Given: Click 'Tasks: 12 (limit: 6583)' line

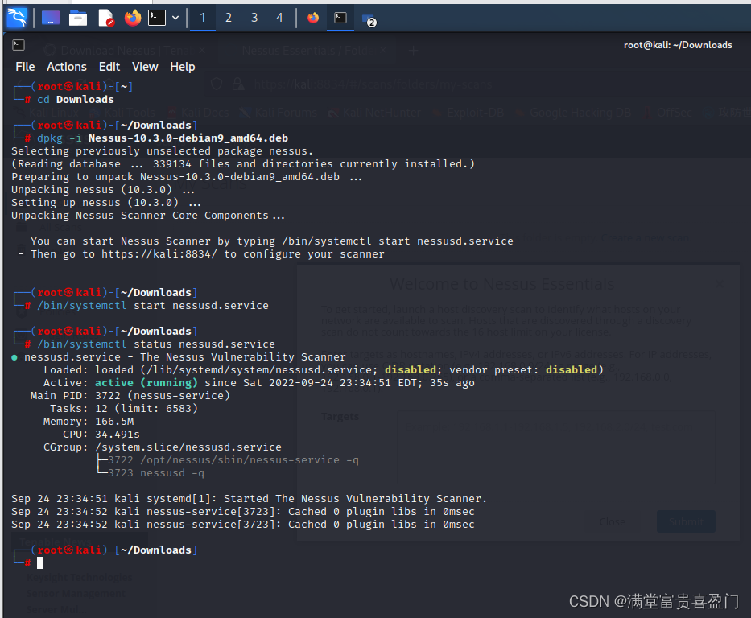Looking at the screenshot, I should tap(124, 409).
